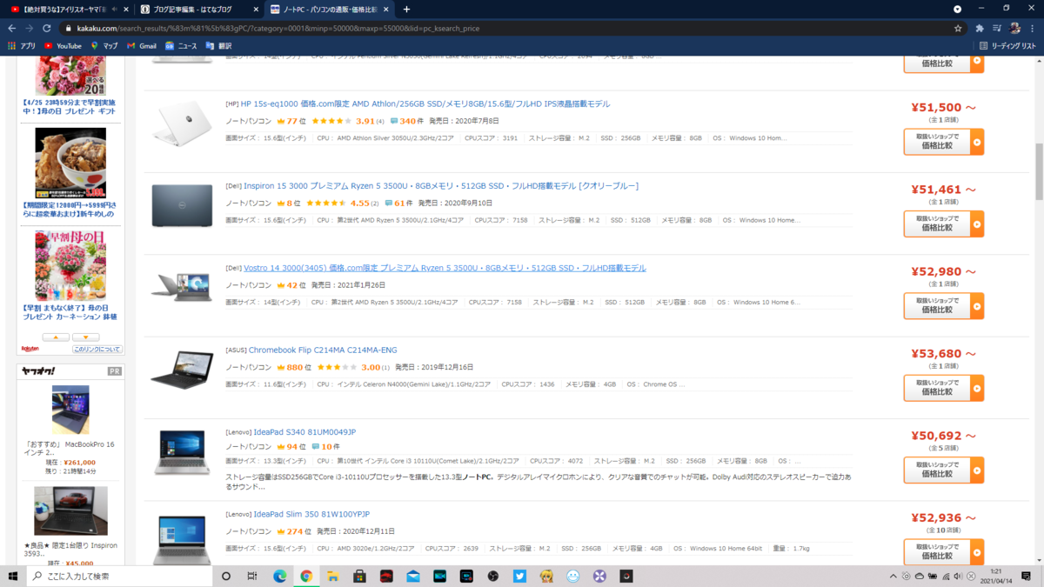
Task: Open the IdeaPad Slim 350 81W100YPJP link
Action: (311, 515)
